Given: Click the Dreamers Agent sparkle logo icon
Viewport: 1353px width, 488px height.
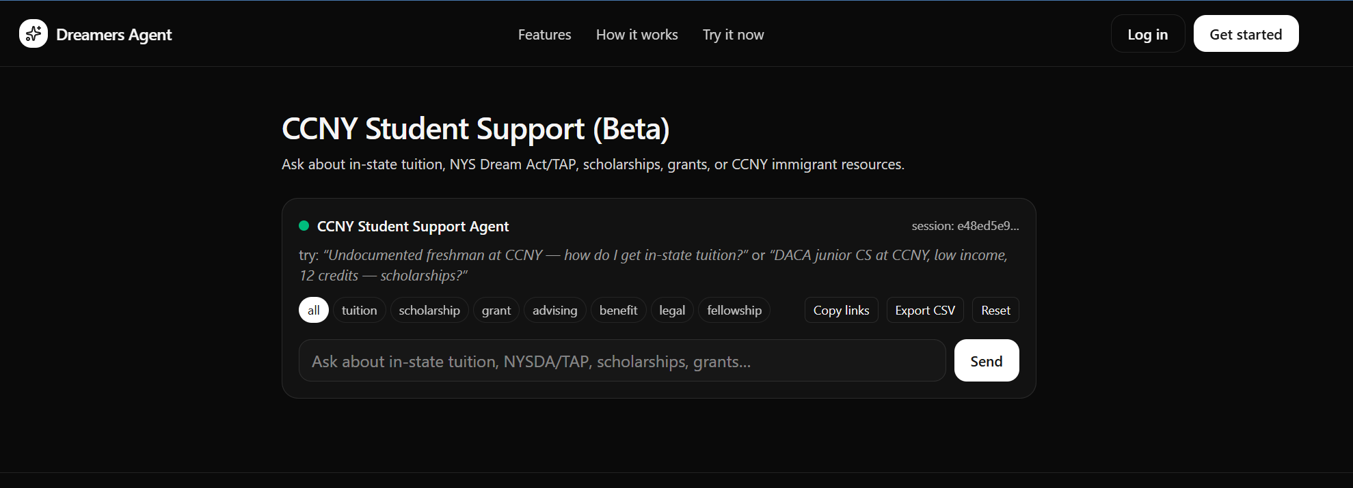Looking at the screenshot, I should (34, 33).
